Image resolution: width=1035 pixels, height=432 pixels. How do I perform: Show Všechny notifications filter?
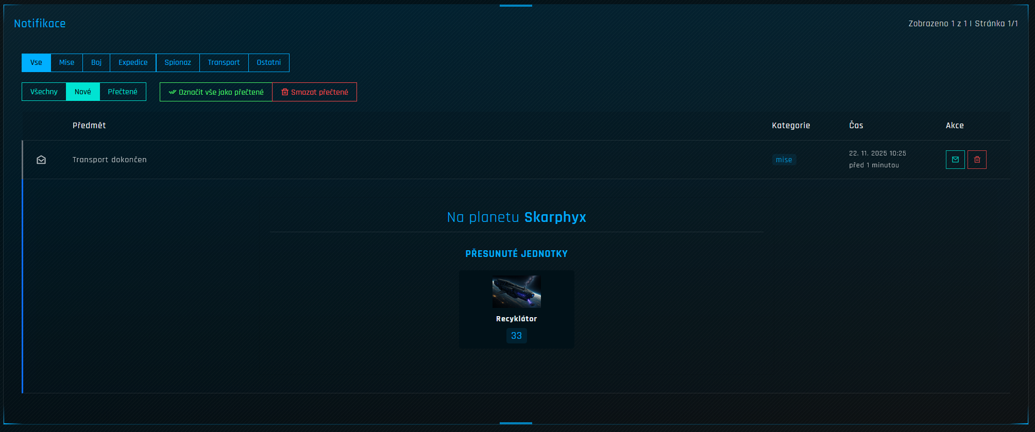coord(44,92)
